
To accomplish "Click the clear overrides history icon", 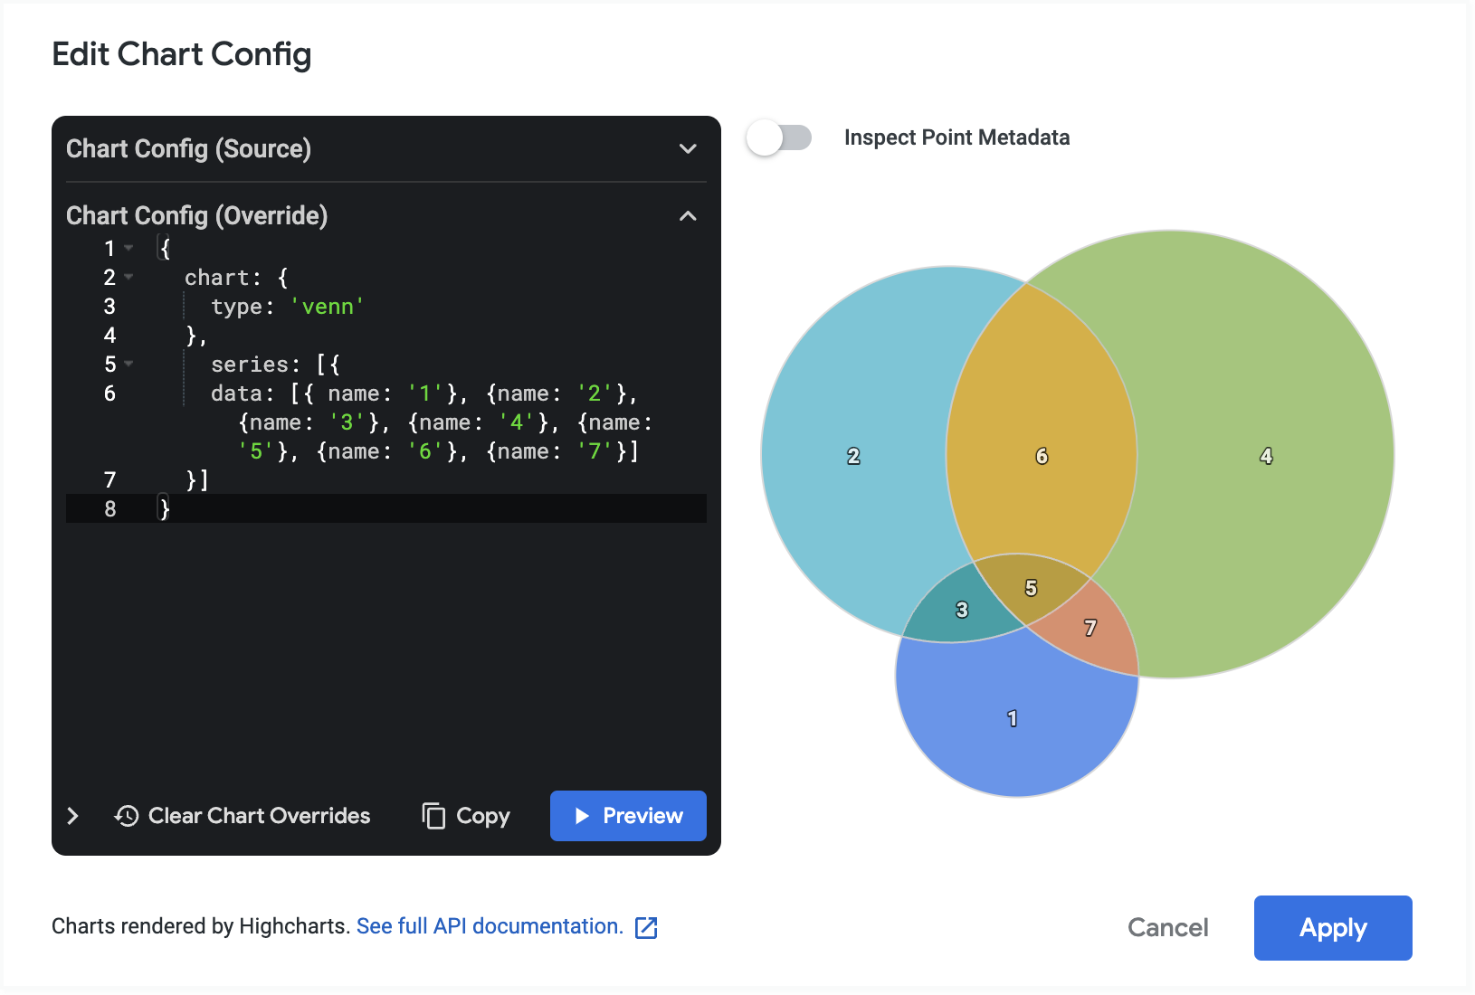I will pyautogui.click(x=127, y=816).
